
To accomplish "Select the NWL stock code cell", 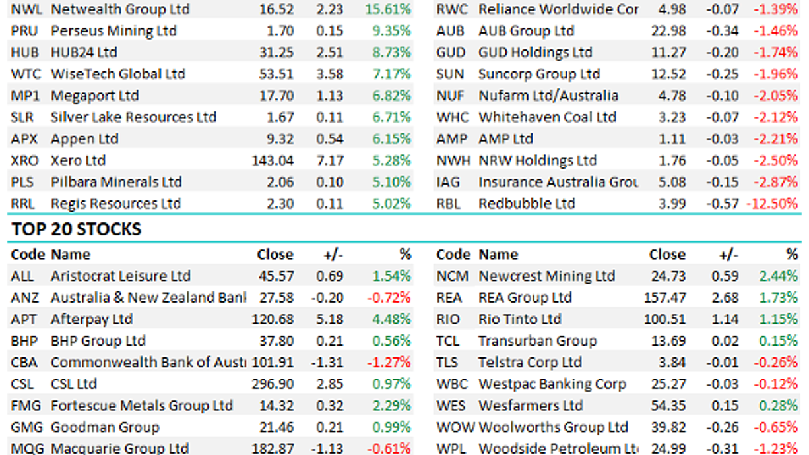I will click(26, 9).
